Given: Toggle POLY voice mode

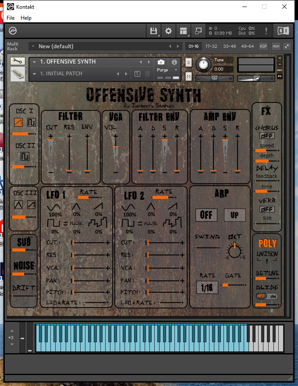Looking at the screenshot, I should point(267,244).
